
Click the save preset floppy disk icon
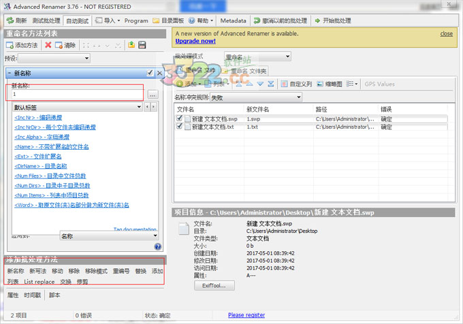point(142,45)
